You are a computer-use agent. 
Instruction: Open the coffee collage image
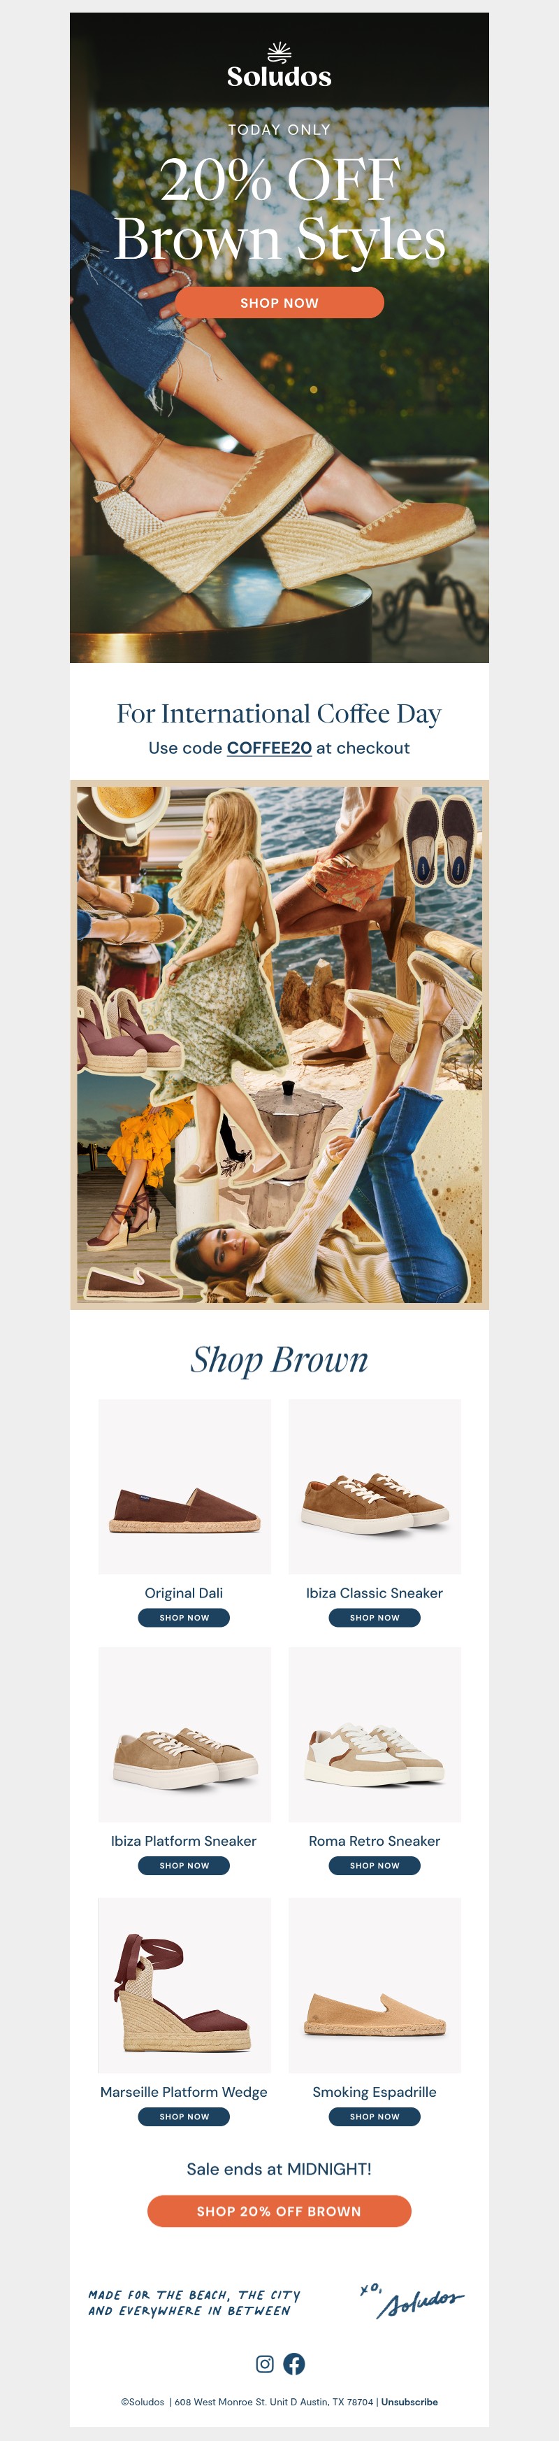pyautogui.click(x=279, y=1044)
